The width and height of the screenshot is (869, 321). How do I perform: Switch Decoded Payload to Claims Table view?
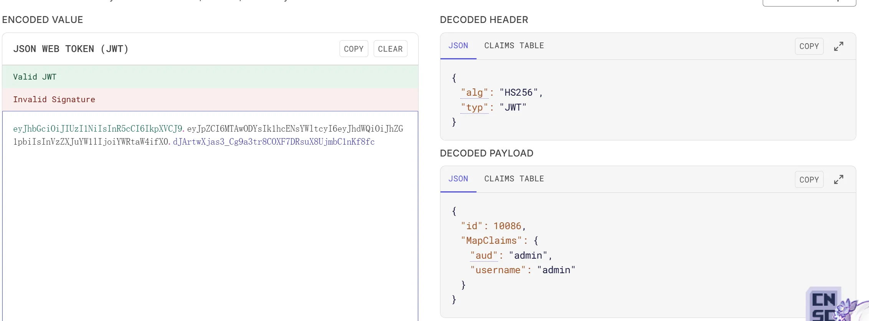coord(514,179)
